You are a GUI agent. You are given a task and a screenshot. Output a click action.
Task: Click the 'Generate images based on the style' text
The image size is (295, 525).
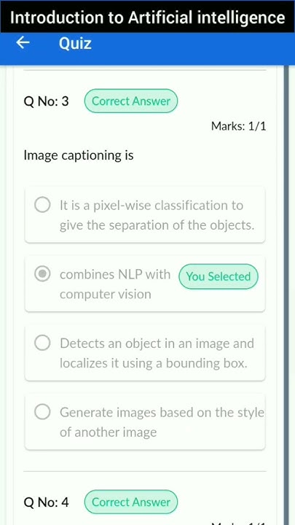click(x=162, y=412)
